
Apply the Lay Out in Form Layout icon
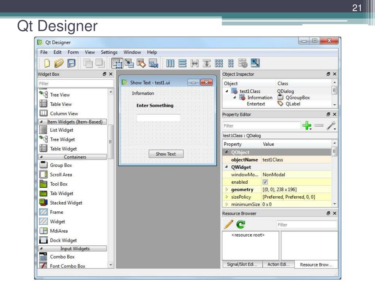point(231,63)
